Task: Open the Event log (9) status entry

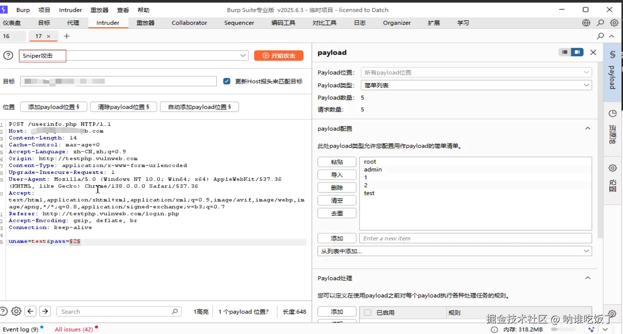Action: click(x=21, y=329)
